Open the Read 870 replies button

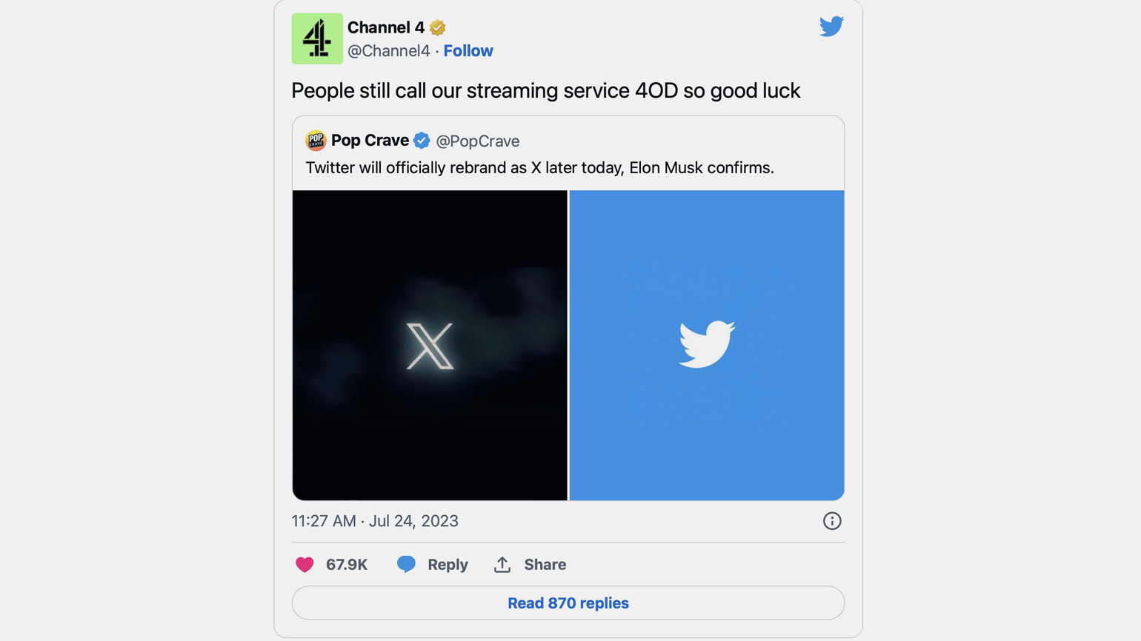pyautogui.click(x=568, y=603)
